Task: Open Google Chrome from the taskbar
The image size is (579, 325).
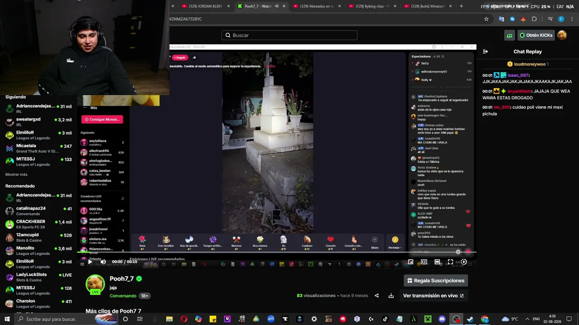Action: pos(485,319)
